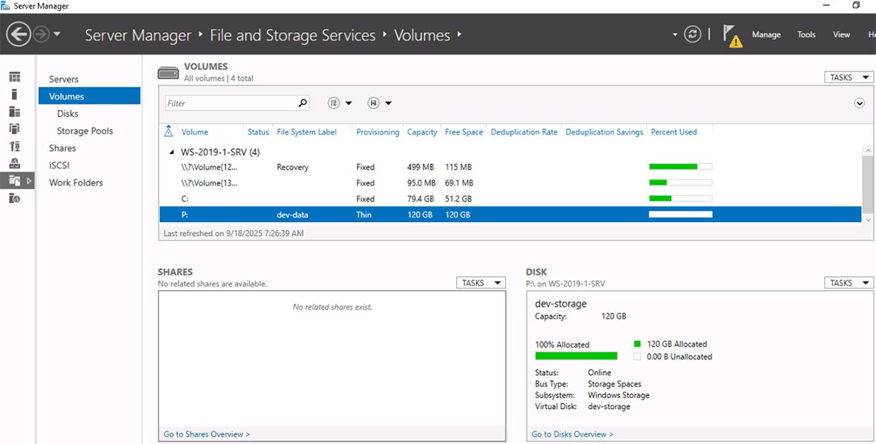Viewport: 876px width, 444px height.
Task: Go to Storage Pools in the navigation
Action: pyautogui.click(x=85, y=131)
